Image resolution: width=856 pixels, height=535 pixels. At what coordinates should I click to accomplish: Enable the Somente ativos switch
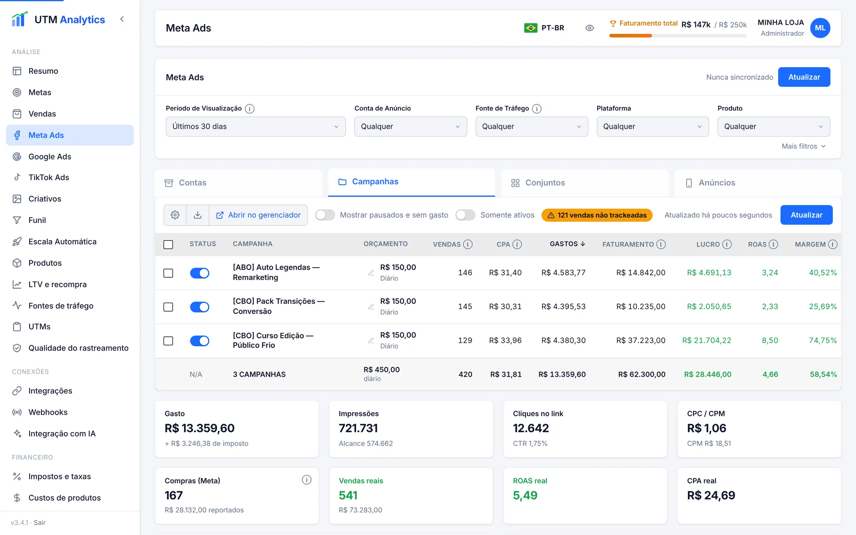click(465, 215)
